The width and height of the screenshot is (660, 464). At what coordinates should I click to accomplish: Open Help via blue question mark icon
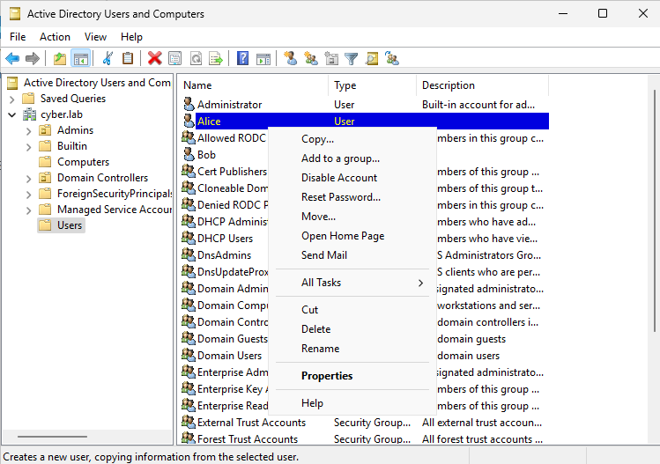click(x=242, y=59)
